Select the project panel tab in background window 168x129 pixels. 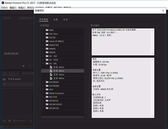(11, 74)
